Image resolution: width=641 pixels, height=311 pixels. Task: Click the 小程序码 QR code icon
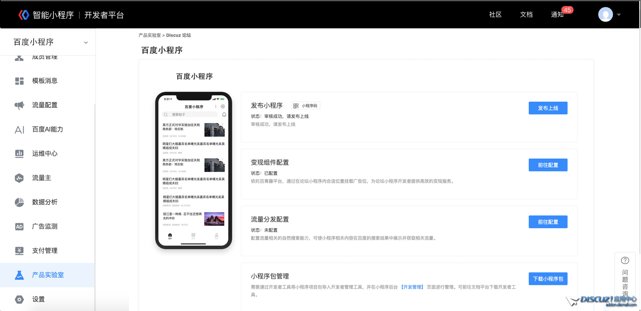click(296, 106)
